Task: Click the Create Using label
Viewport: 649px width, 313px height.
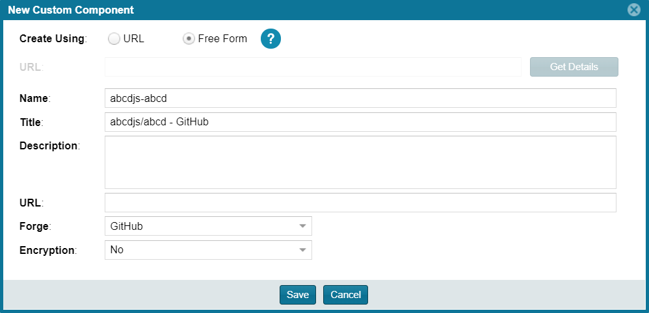Action: 53,39
